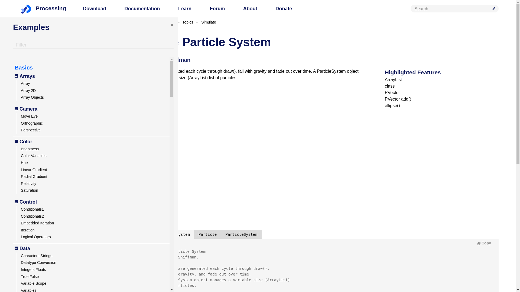Open the Array 2D example

click(x=28, y=91)
